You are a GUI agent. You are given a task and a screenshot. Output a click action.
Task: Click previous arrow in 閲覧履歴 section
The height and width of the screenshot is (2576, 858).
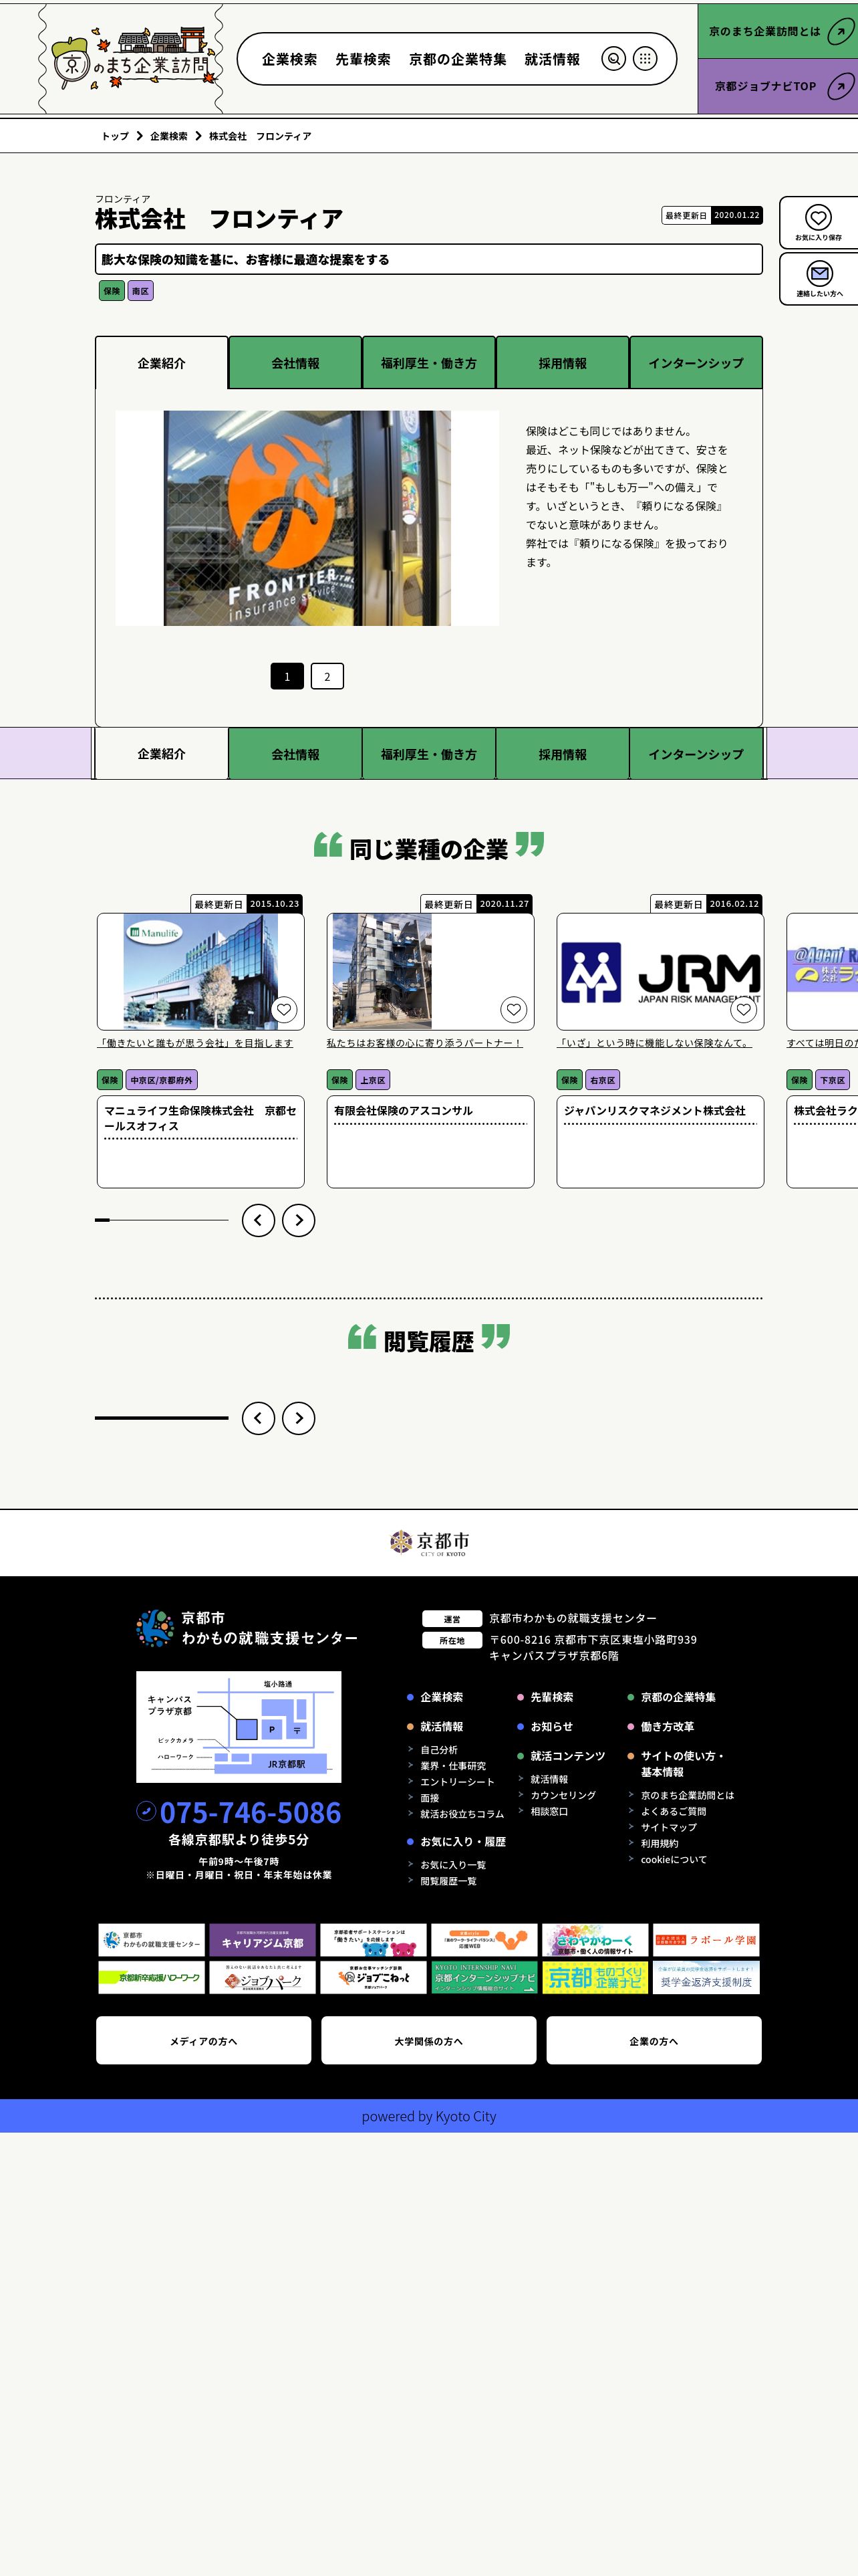click(258, 1418)
